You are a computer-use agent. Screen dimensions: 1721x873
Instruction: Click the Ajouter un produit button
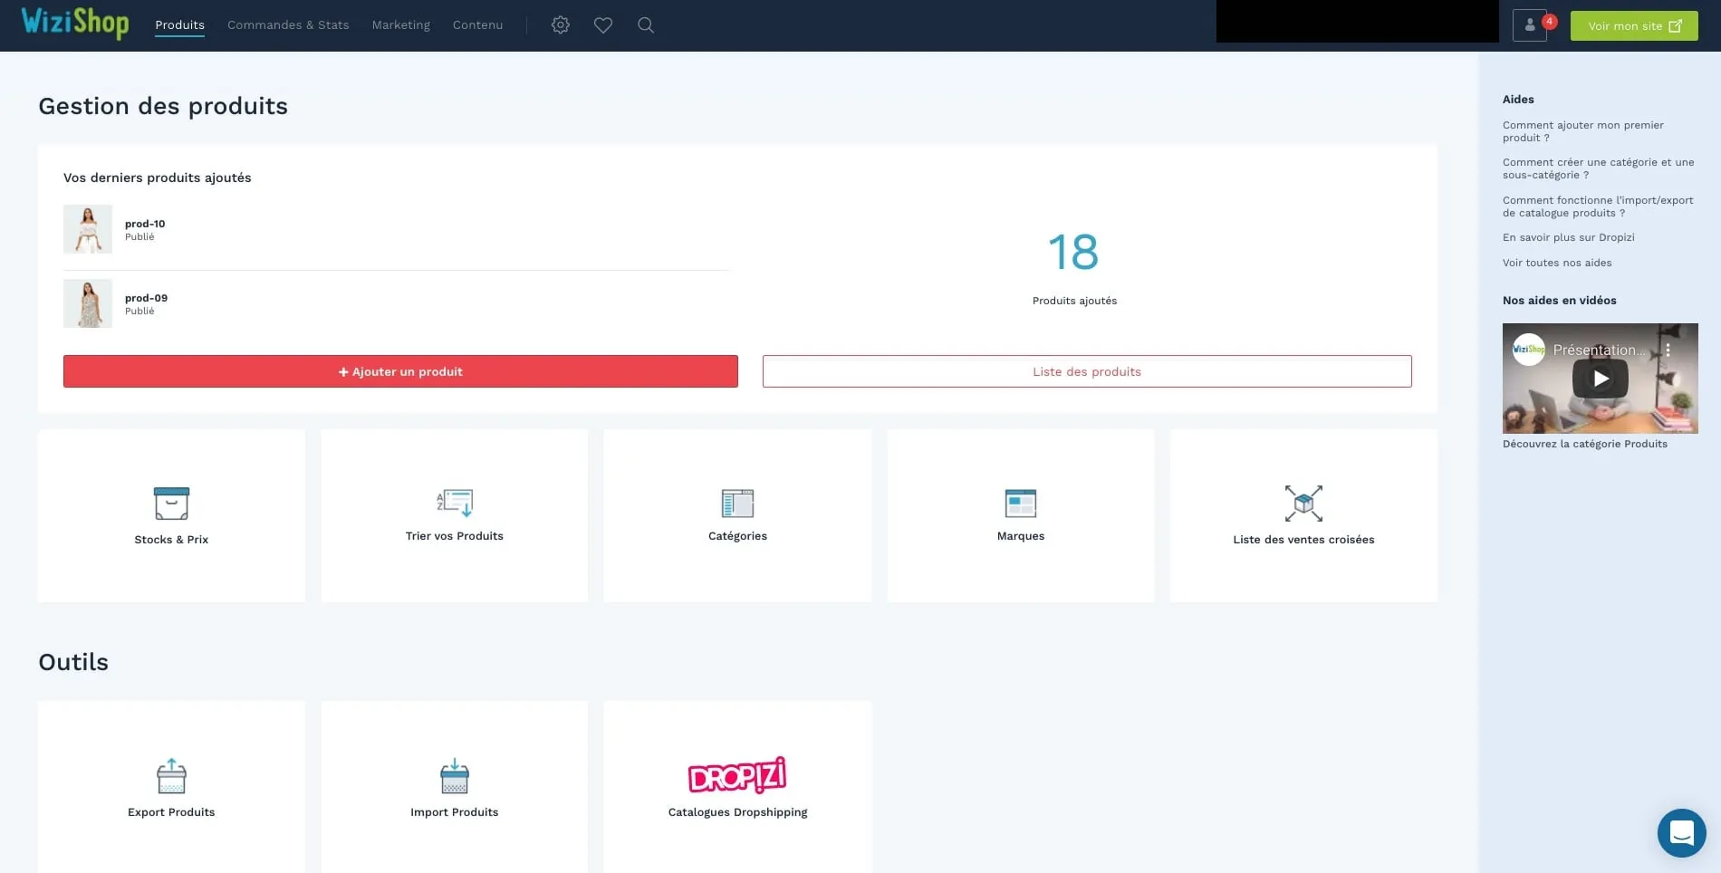(x=400, y=371)
